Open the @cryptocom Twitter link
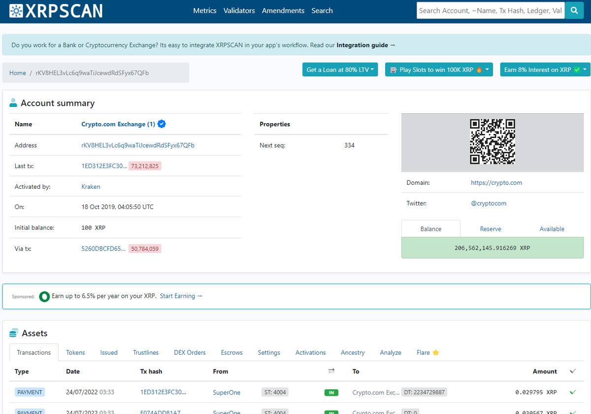 489,203
